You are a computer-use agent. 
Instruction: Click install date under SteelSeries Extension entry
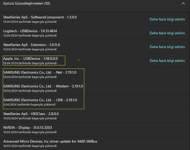pyautogui.click(x=30, y=49)
